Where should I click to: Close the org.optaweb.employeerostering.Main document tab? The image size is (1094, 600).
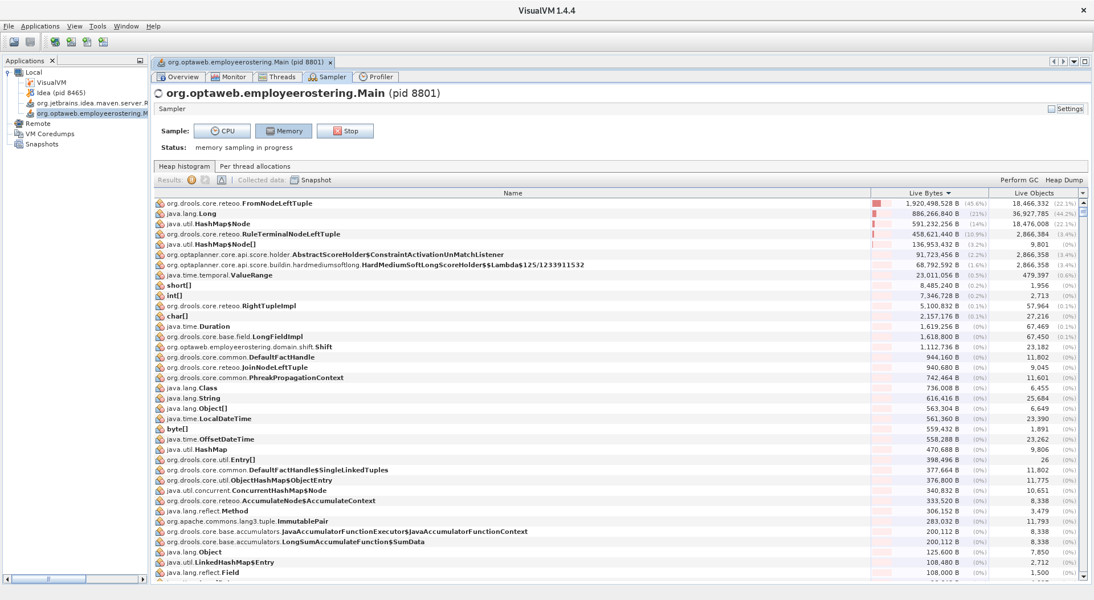tap(330, 63)
